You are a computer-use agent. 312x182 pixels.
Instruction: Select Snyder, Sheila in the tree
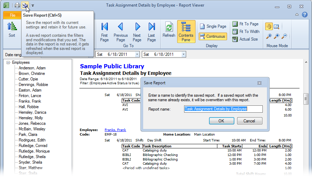[x=31, y=163]
